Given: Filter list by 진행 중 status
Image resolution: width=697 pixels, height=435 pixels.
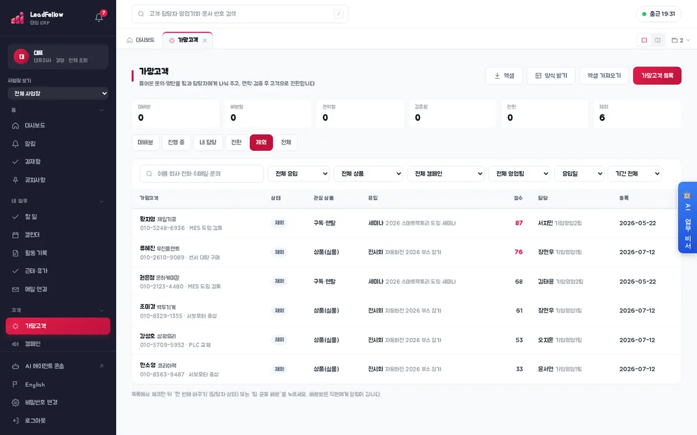Looking at the screenshot, I should 176,143.
